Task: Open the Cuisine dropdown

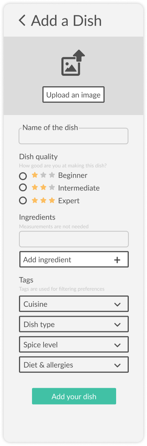Action: (74, 304)
